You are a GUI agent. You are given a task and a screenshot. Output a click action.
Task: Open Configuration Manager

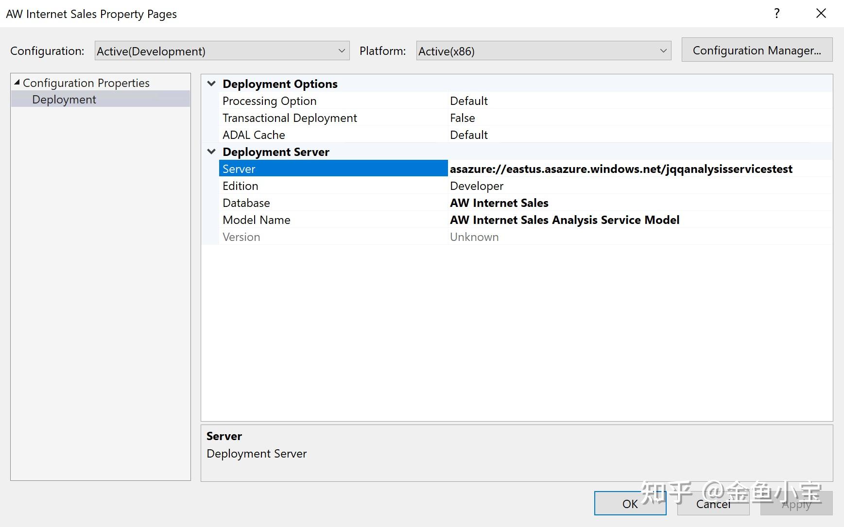pyautogui.click(x=757, y=50)
